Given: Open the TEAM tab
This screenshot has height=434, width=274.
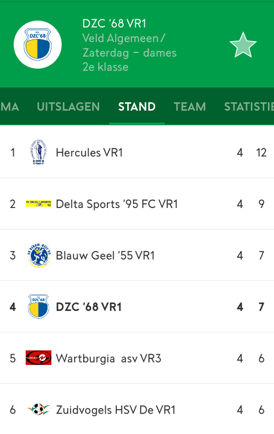Looking at the screenshot, I should tap(190, 107).
